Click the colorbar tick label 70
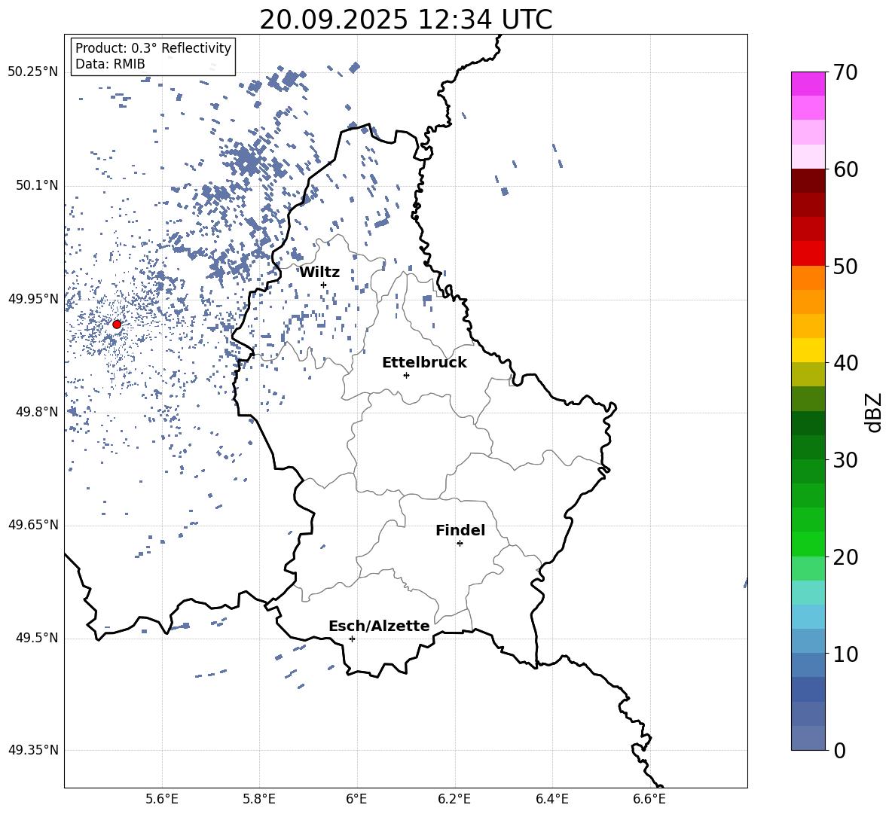This screenshot has height=814, width=892. click(x=845, y=73)
